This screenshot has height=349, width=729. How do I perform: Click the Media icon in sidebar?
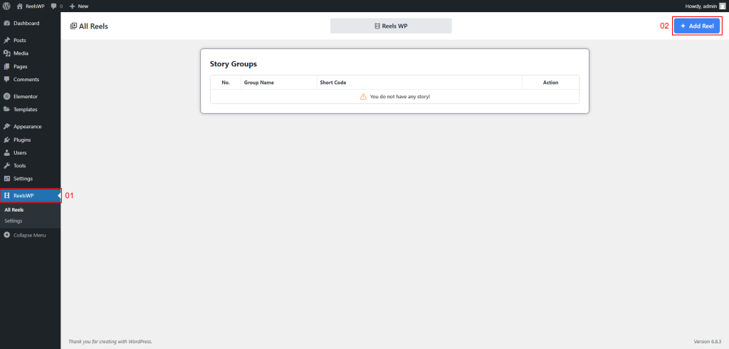[x=6, y=53]
